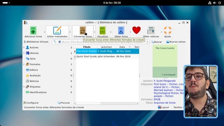The width and height of the screenshot is (224, 126).
Task: Click the Autores person icon
Action: [27, 48]
